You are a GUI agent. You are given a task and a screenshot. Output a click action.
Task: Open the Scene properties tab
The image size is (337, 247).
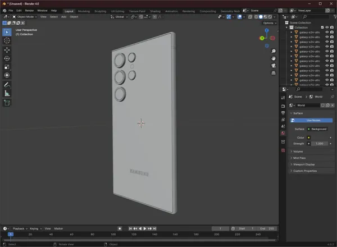[x=283, y=126]
